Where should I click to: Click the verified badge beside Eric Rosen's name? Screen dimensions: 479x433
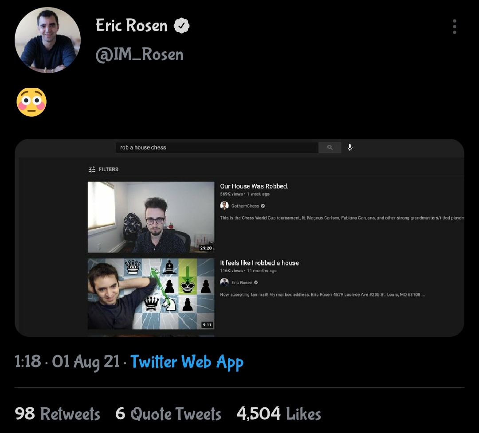[x=181, y=26]
